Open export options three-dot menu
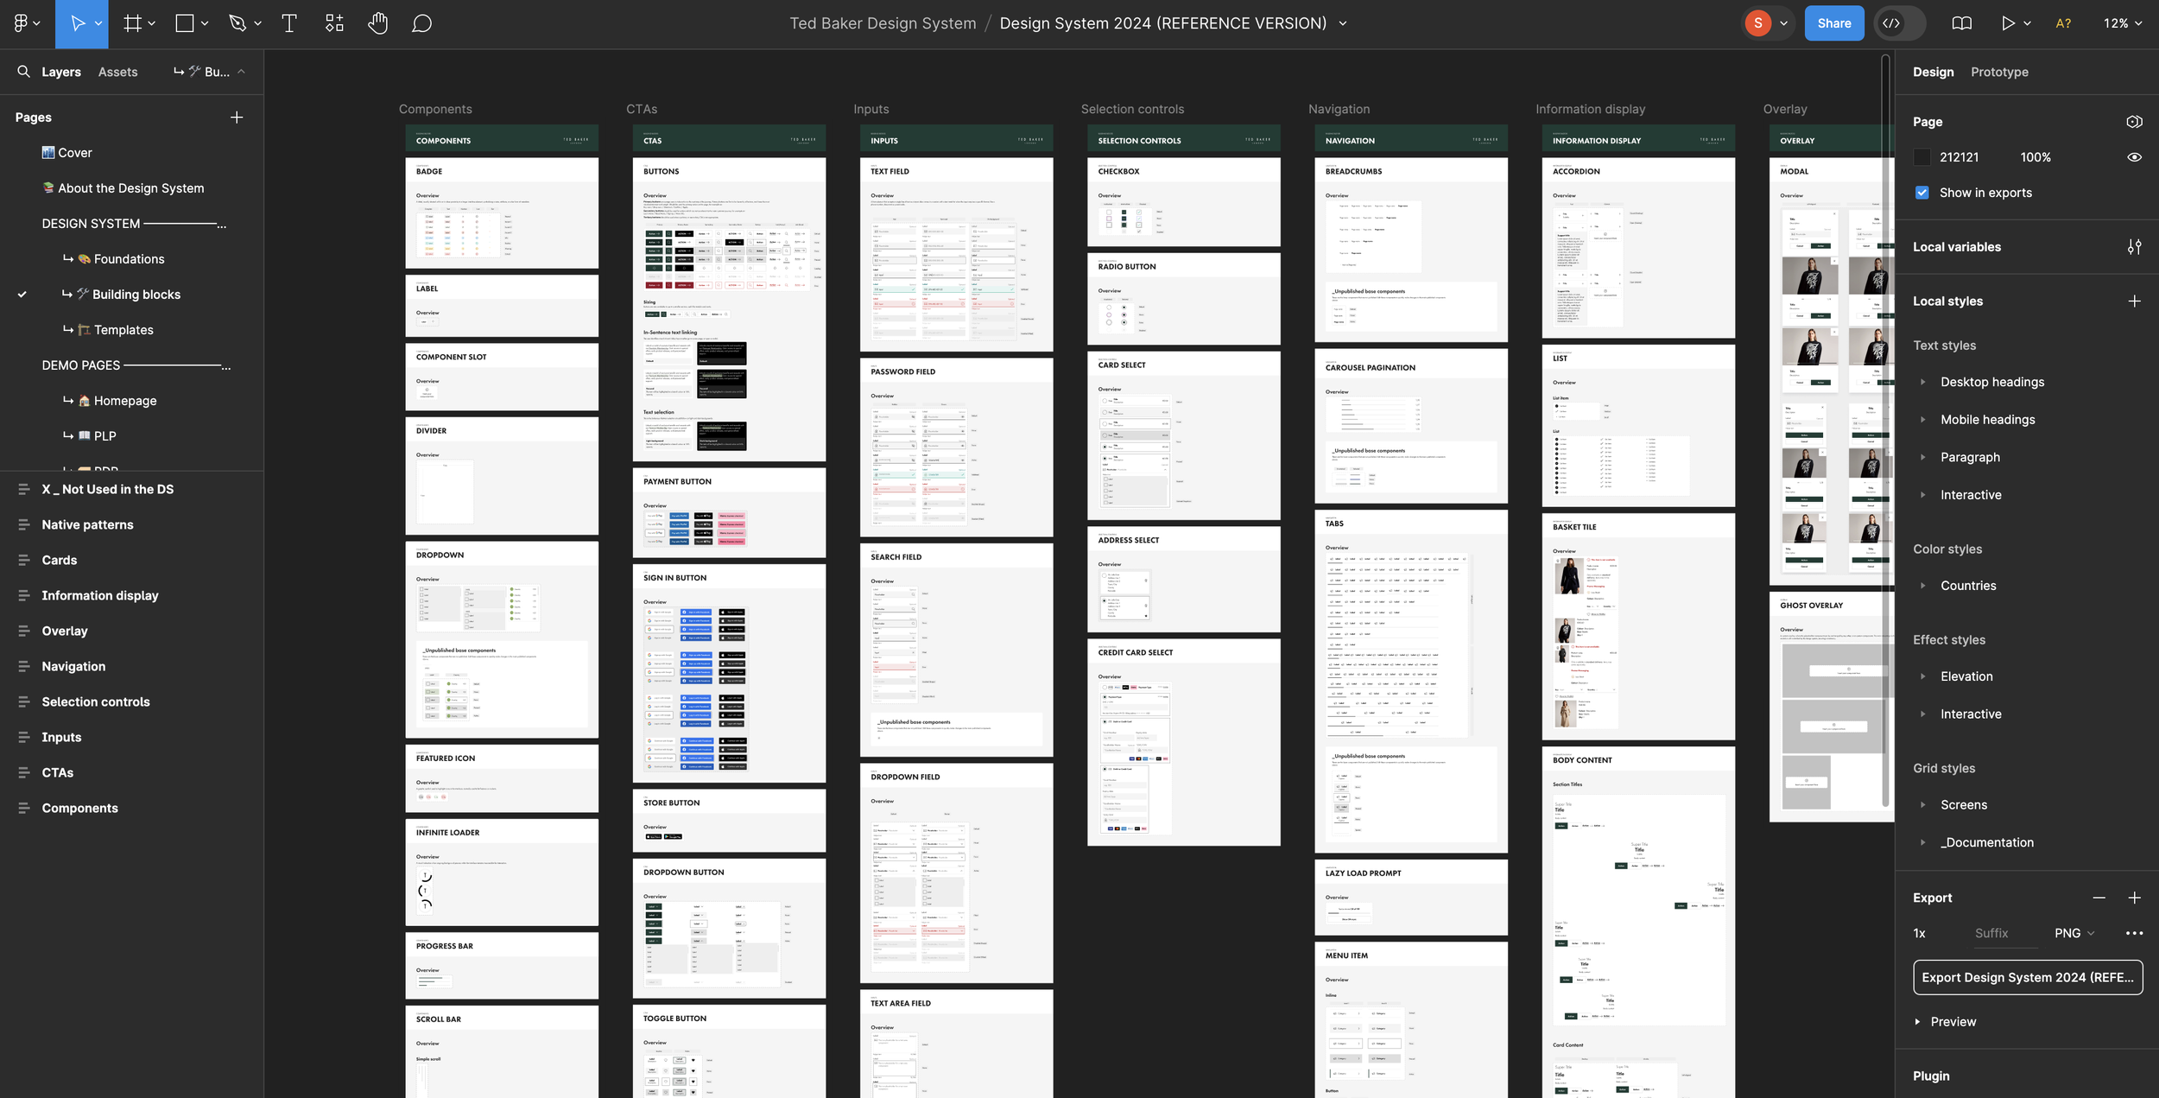 2134,934
